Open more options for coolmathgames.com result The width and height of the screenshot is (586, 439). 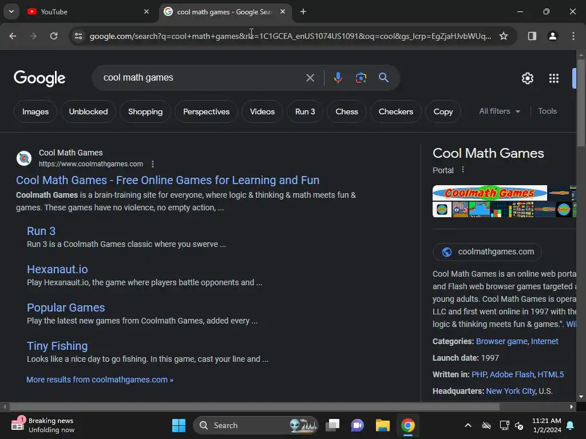pos(152,164)
